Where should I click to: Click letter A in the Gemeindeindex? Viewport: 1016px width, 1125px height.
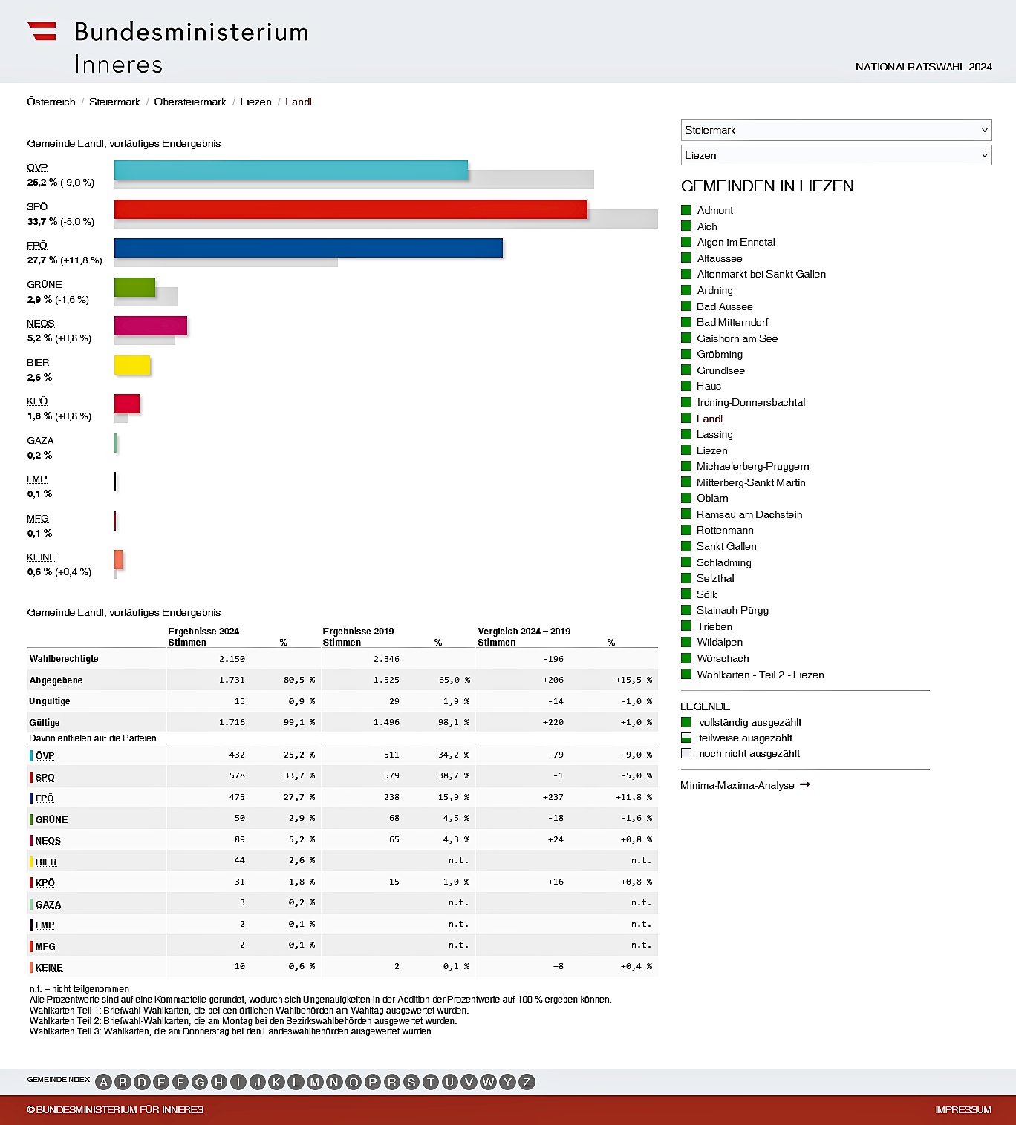[104, 1082]
